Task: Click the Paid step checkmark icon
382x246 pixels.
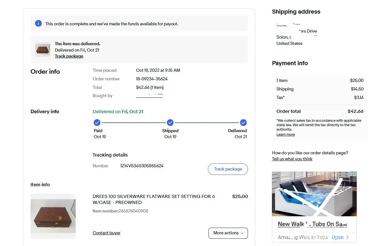Action: coord(97,123)
